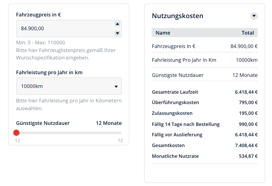Click the Gesamtkosten row label
This screenshot has height=186, width=272.
[168, 145]
